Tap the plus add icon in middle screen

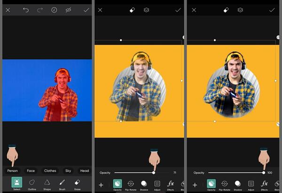pyautogui.click(x=101, y=185)
